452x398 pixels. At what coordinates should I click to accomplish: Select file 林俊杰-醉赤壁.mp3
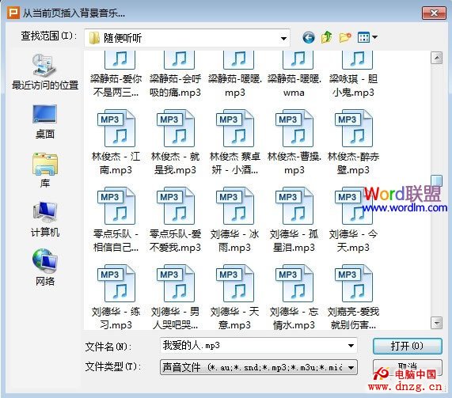(353, 142)
